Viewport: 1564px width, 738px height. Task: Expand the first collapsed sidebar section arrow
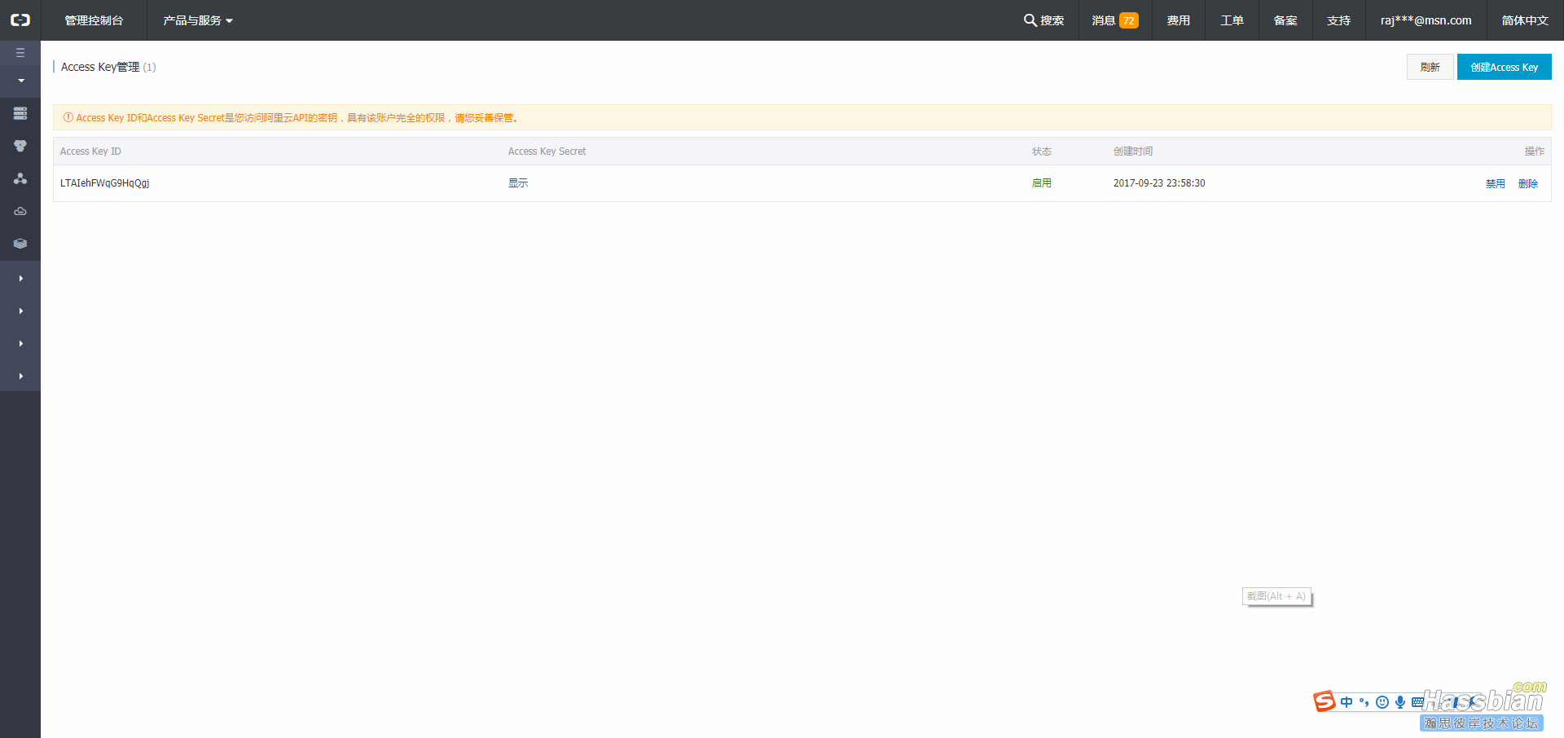[x=20, y=279]
